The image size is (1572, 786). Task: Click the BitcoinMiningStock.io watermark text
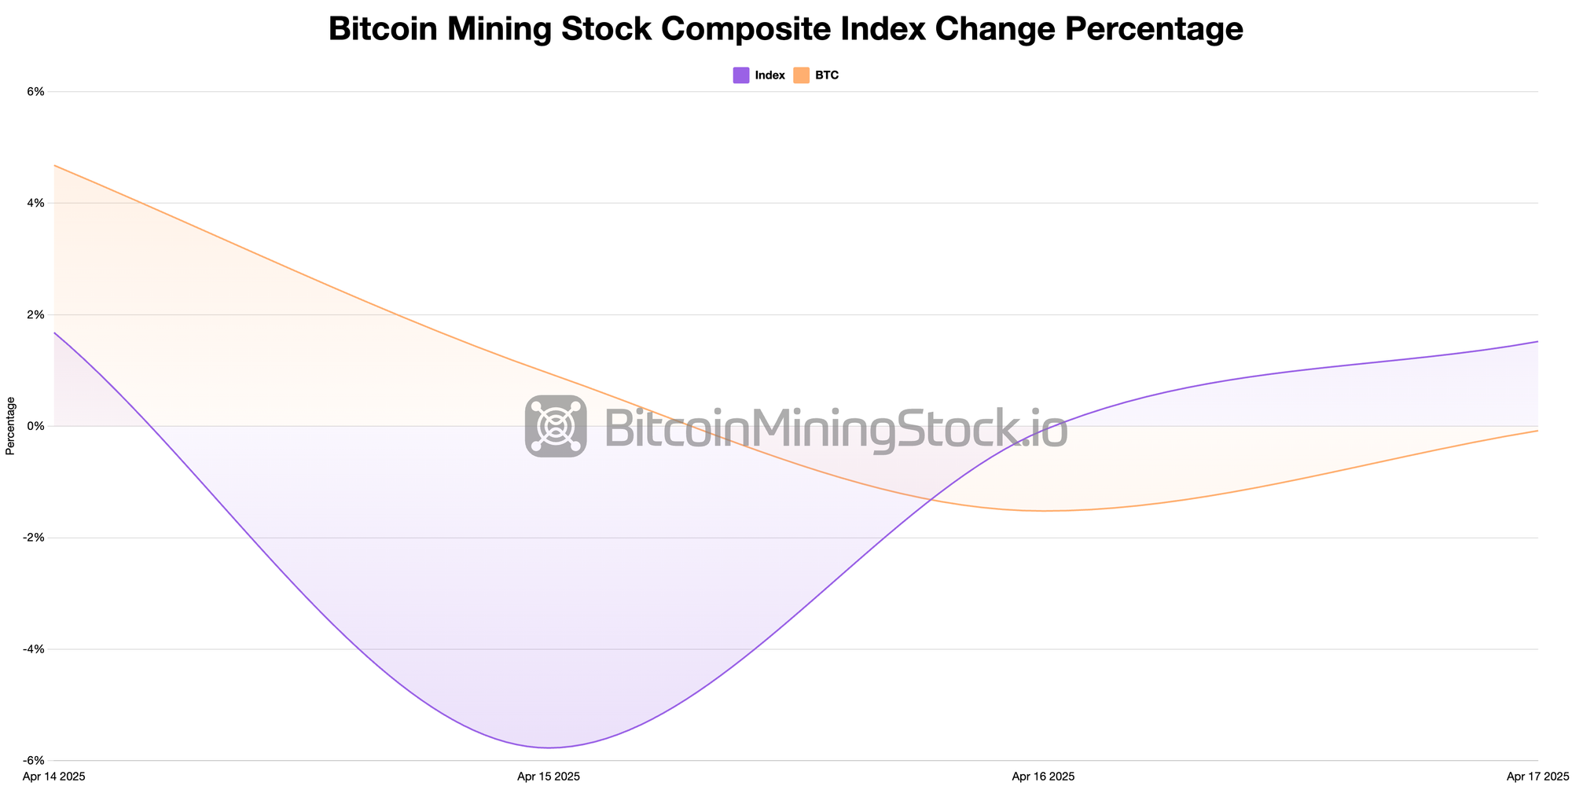coord(836,429)
